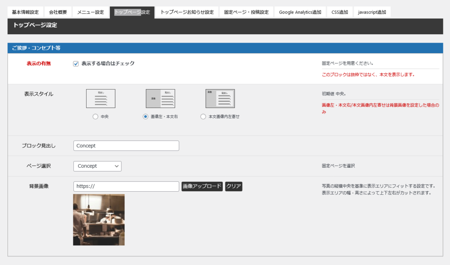Go to the メニュー設定 tab
The image size is (450, 265).
91,12
